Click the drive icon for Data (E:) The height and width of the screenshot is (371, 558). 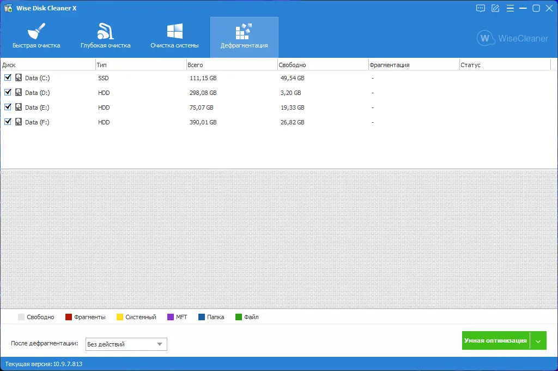(19, 107)
